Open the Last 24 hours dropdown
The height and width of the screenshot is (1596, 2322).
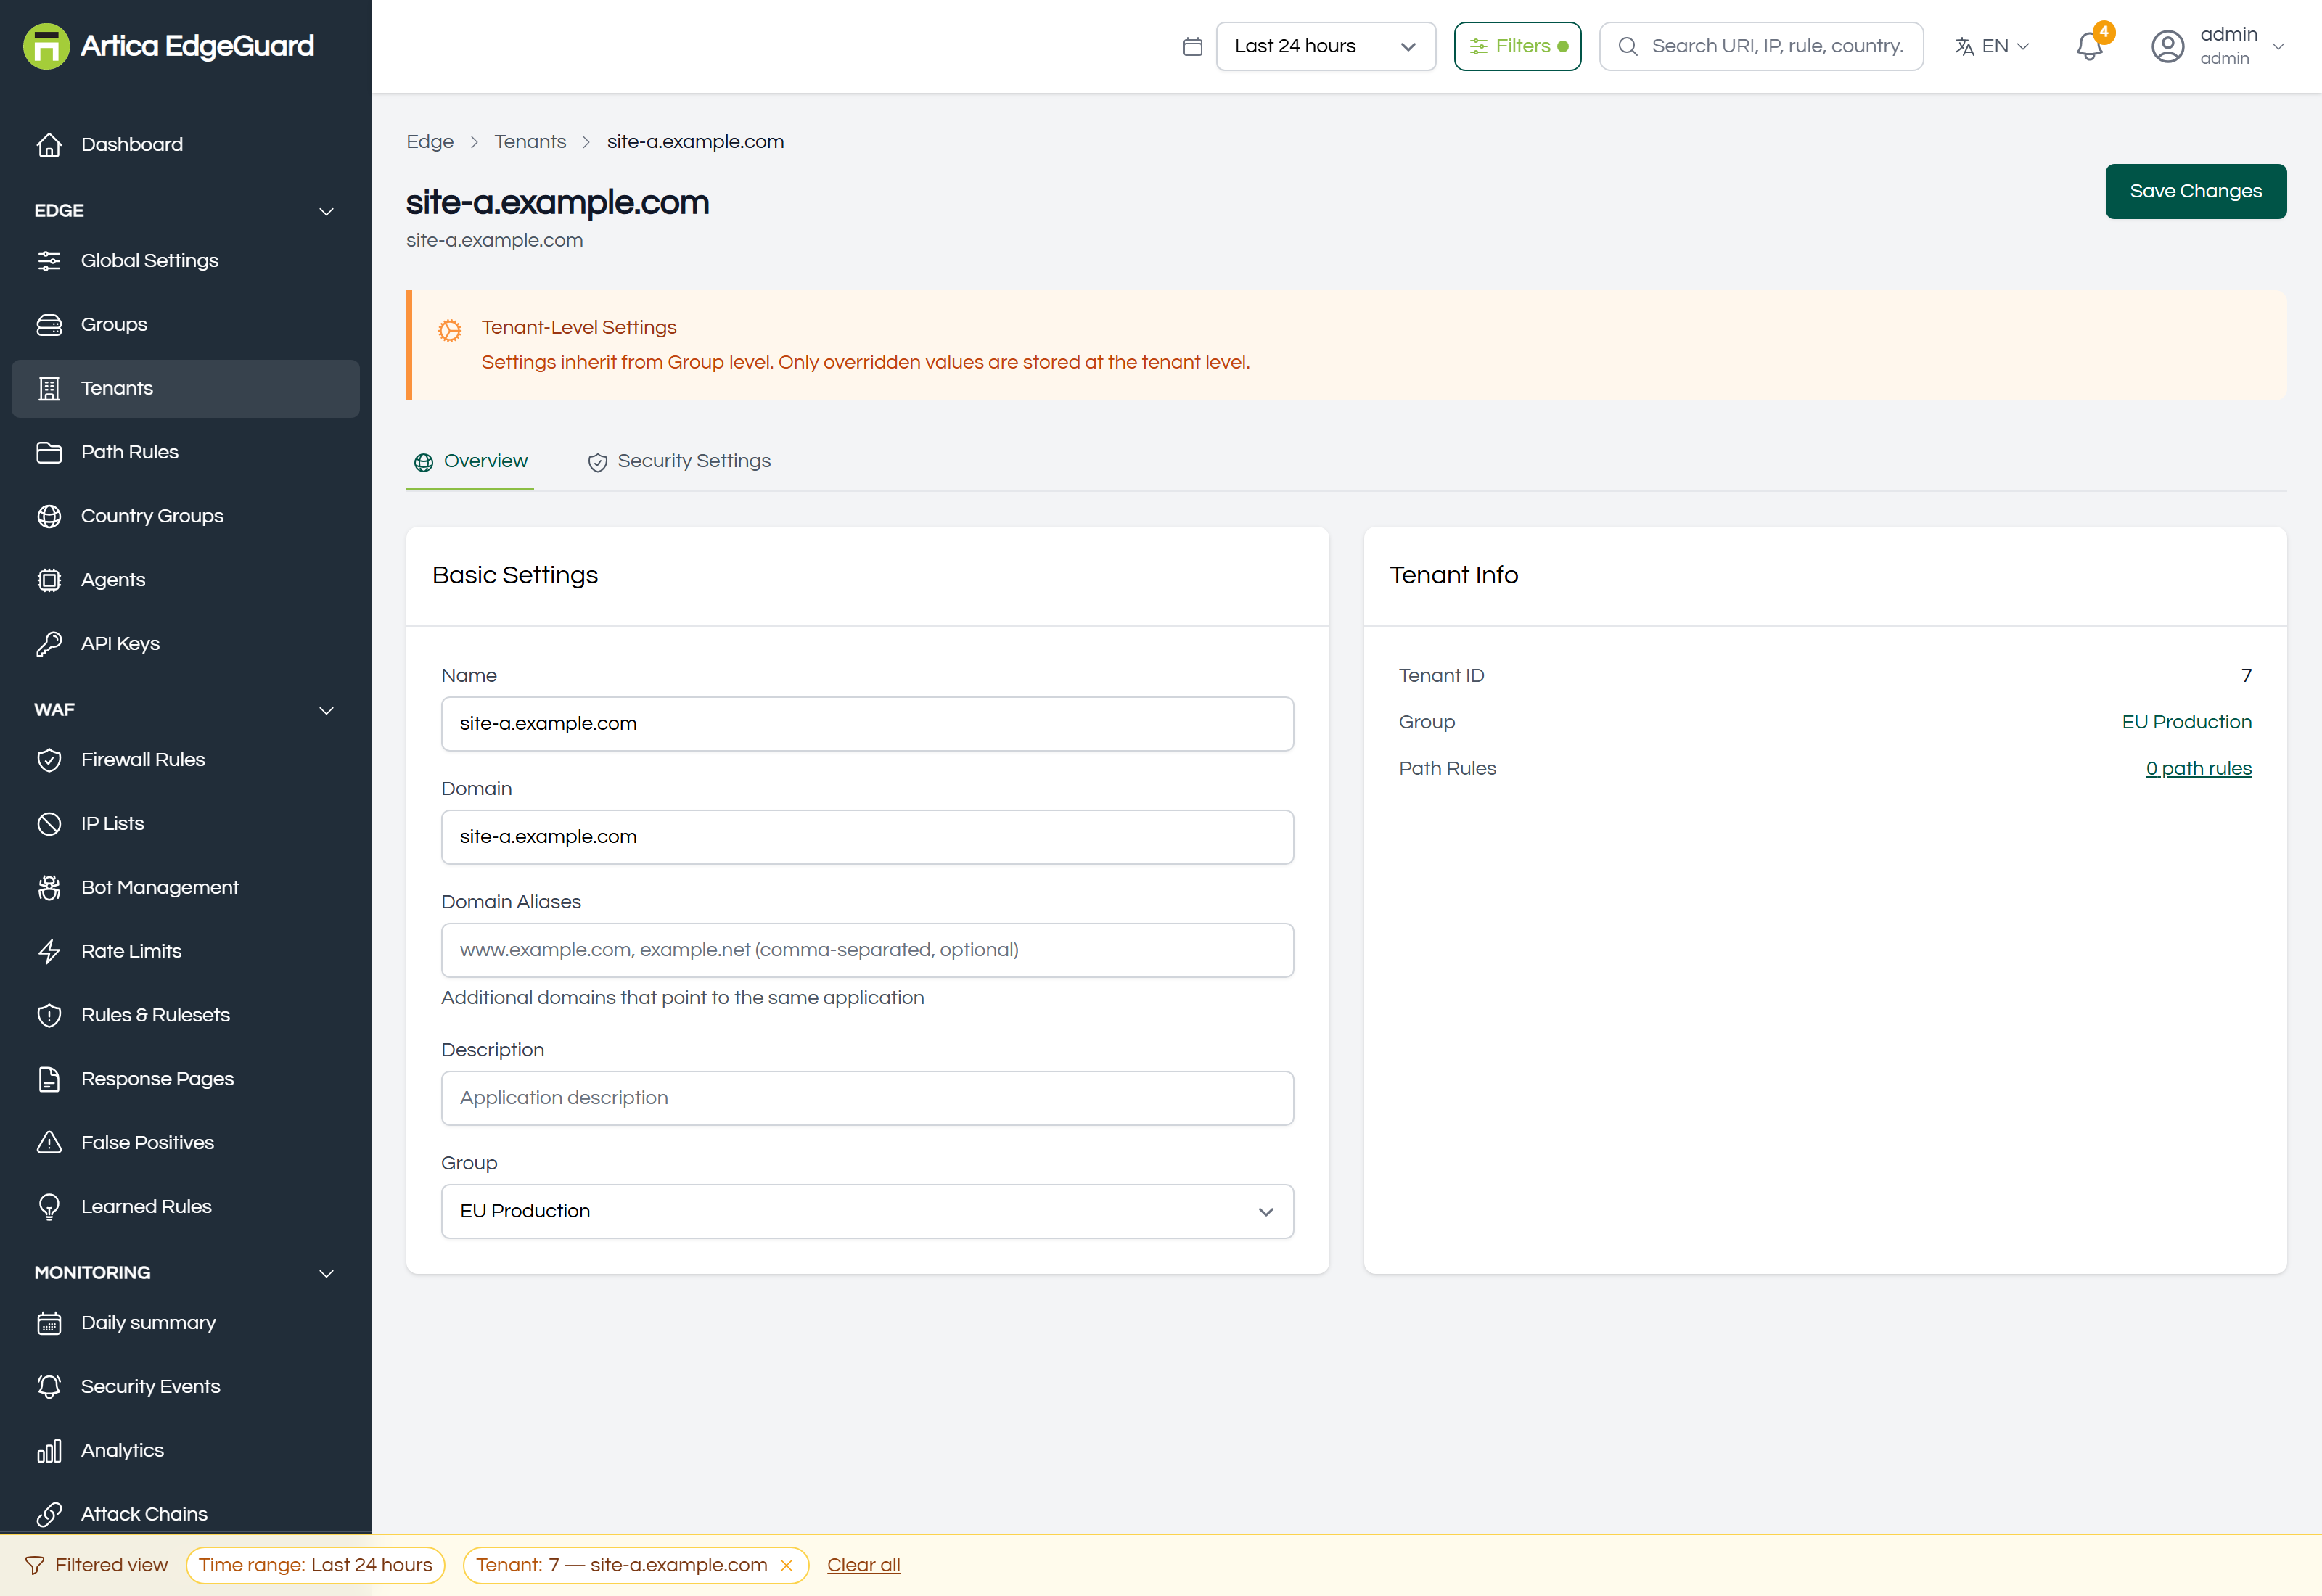[x=1325, y=46]
